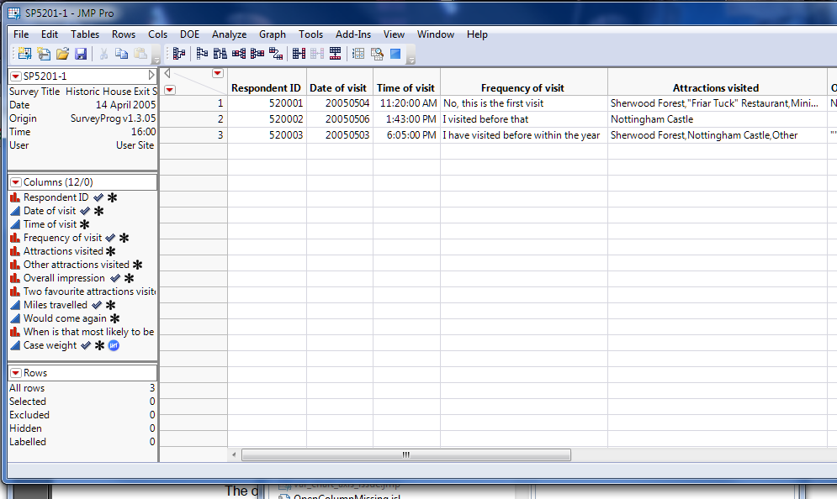Click the Cut scissors icon
Image resolution: width=837 pixels, height=499 pixels.
(103, 53)
